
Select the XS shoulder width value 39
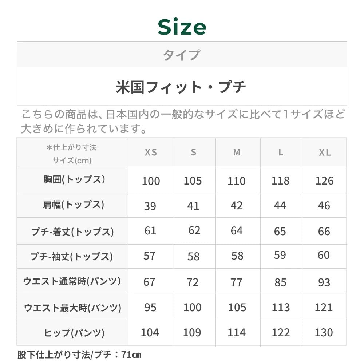click(150, 206)
